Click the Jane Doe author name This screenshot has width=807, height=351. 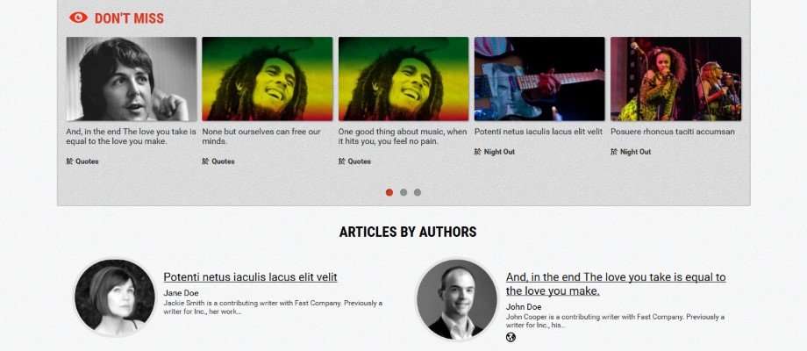tap(182, 293)
